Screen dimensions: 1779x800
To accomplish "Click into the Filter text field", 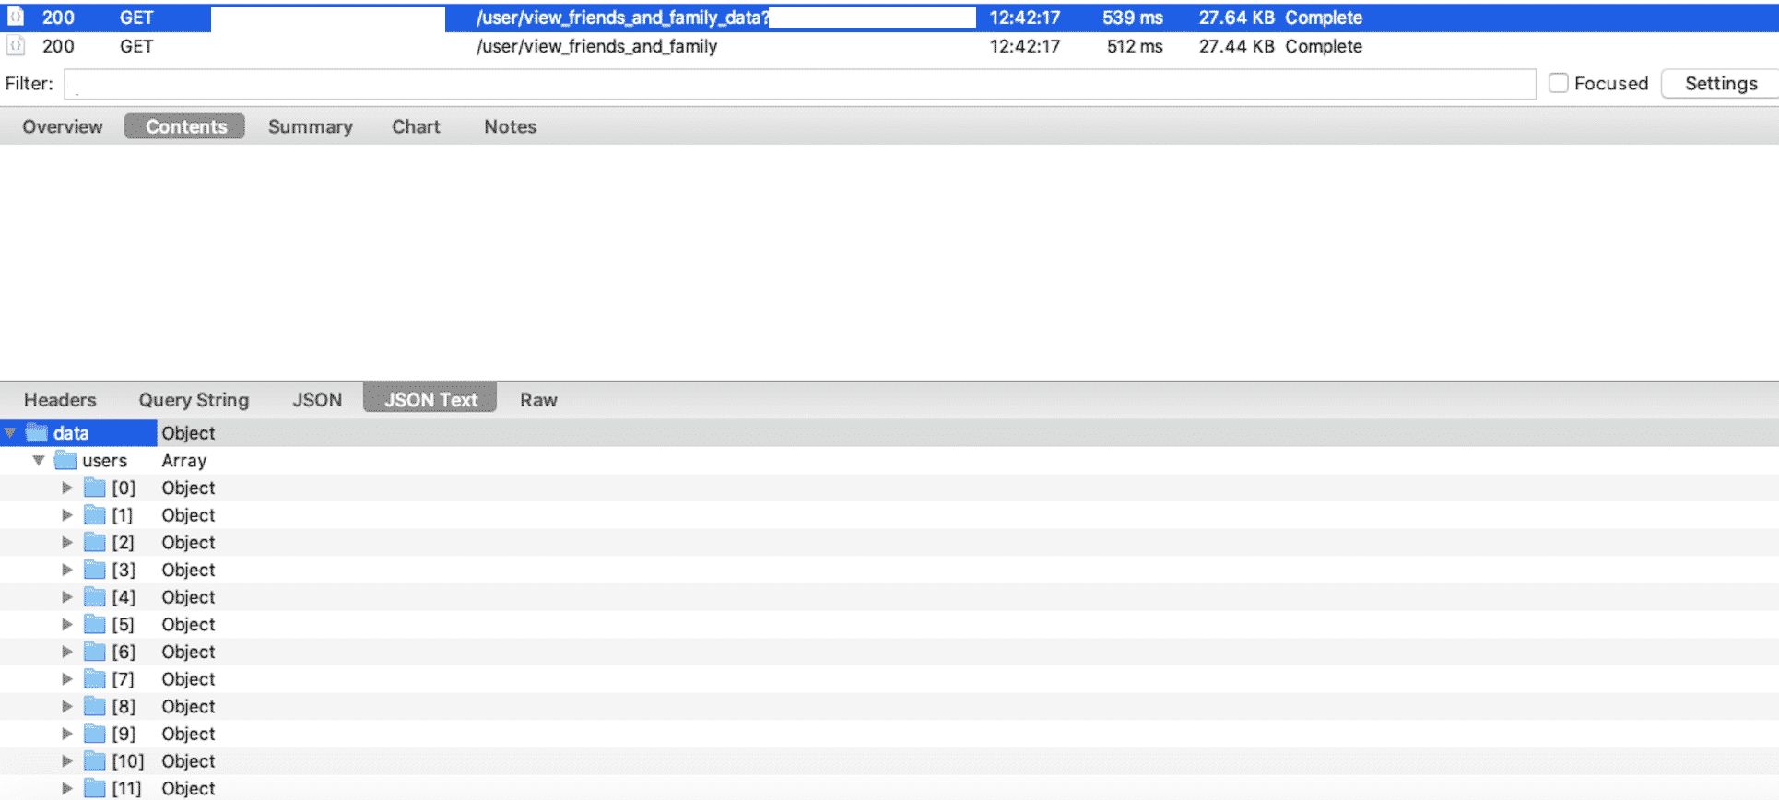I will tap(830, 84).
